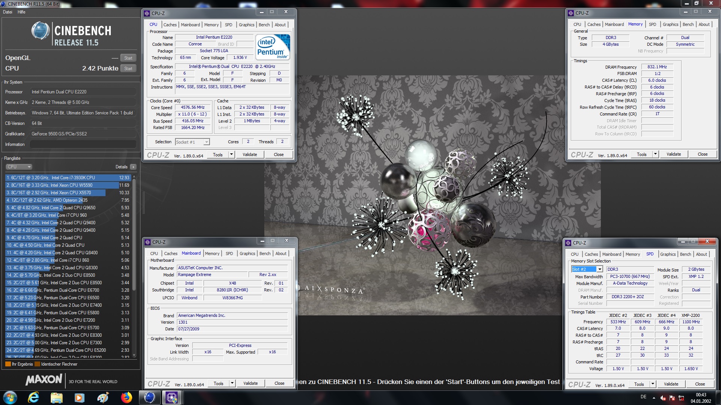Click the taskbar clock 00:43
The image size is (721, 405).
[x=701, y=395]
